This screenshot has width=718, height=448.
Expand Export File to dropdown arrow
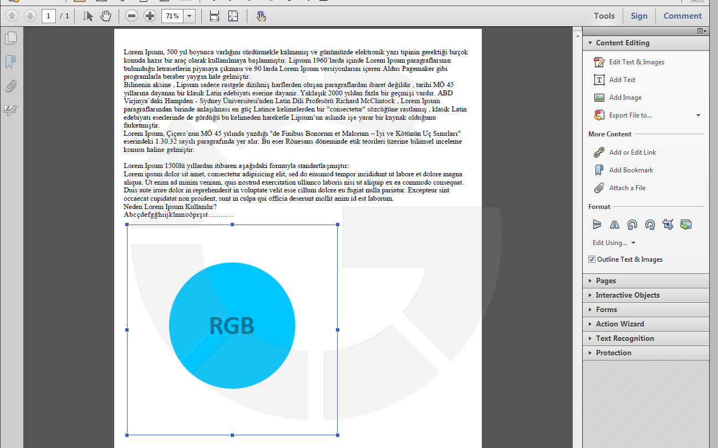pyautogui.click(x=698, y=115)
